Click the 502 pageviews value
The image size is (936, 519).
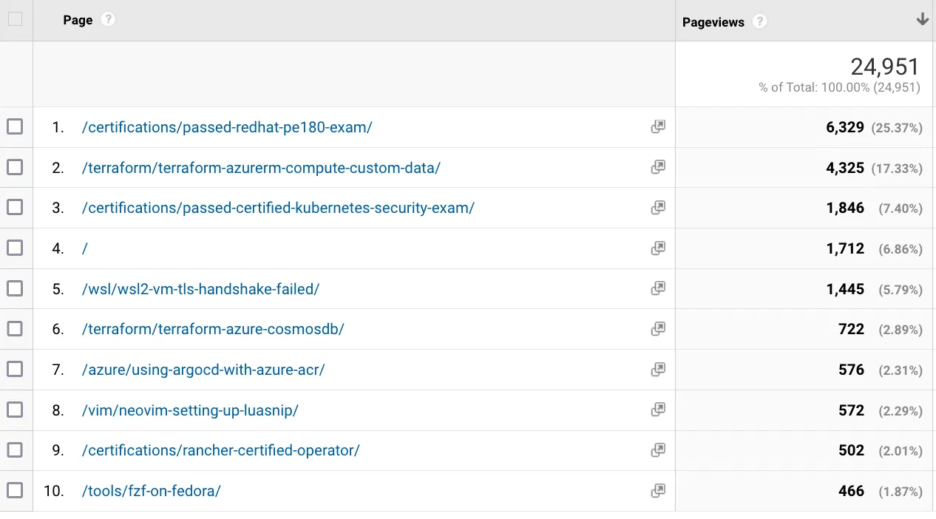pyautogui.click(x=852, y=450)
